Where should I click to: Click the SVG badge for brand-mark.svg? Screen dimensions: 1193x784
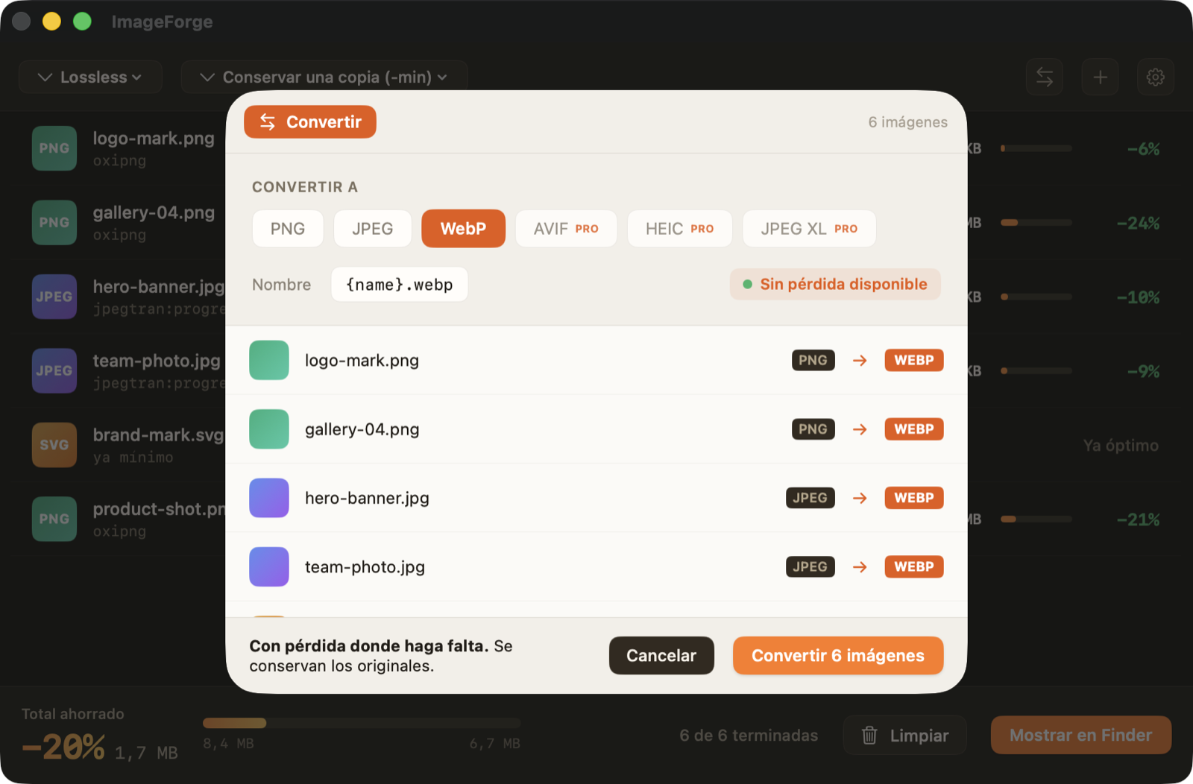(x=54, y=445)
